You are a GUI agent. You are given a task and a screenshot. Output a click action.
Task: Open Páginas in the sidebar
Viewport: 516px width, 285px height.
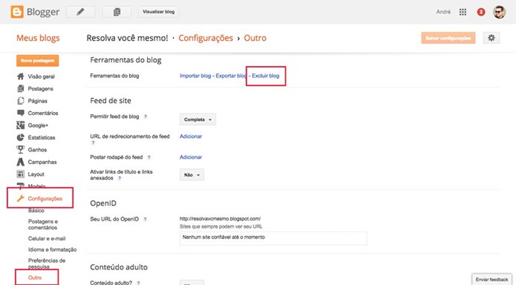click(x=38, y=101)
